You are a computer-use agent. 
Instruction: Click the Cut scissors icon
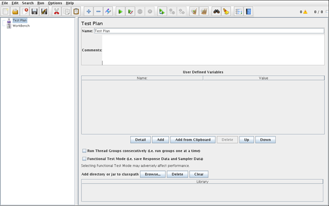click(56, 11)
